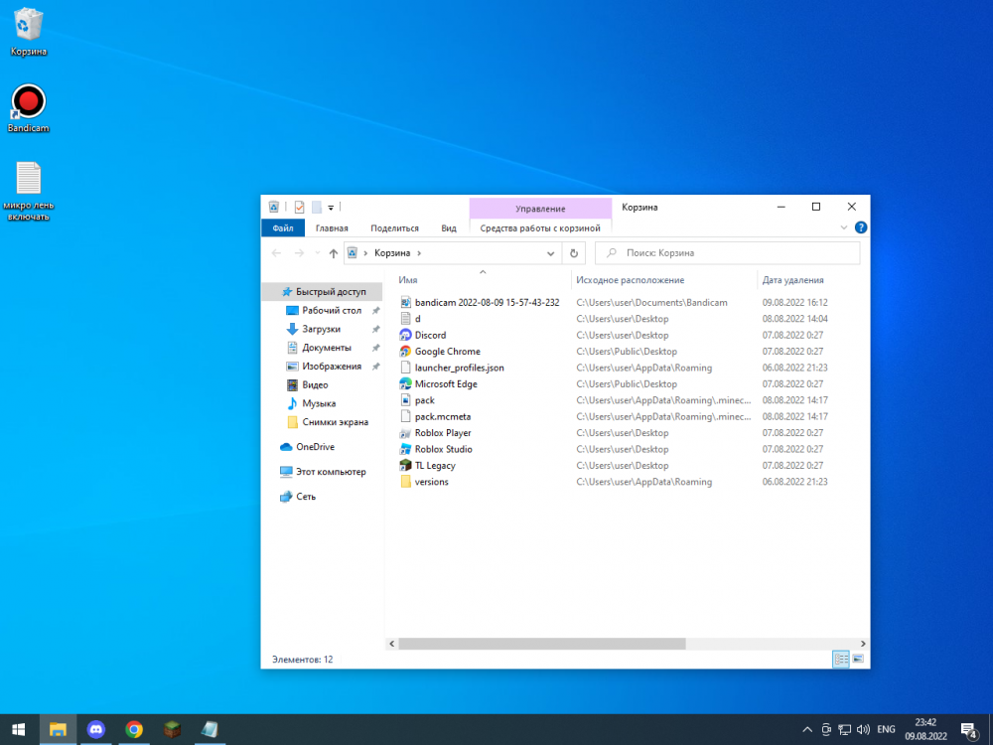
Task: Expand the ribbon with the chevron
Action: tap(843, 227)
